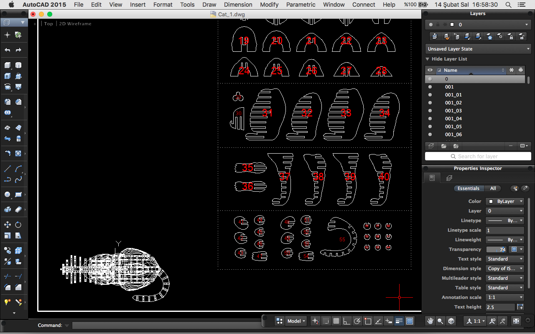The image size is (535, 334).
Task: Open the Unsaved Layer State dropdown
Action: click(478, 49)
